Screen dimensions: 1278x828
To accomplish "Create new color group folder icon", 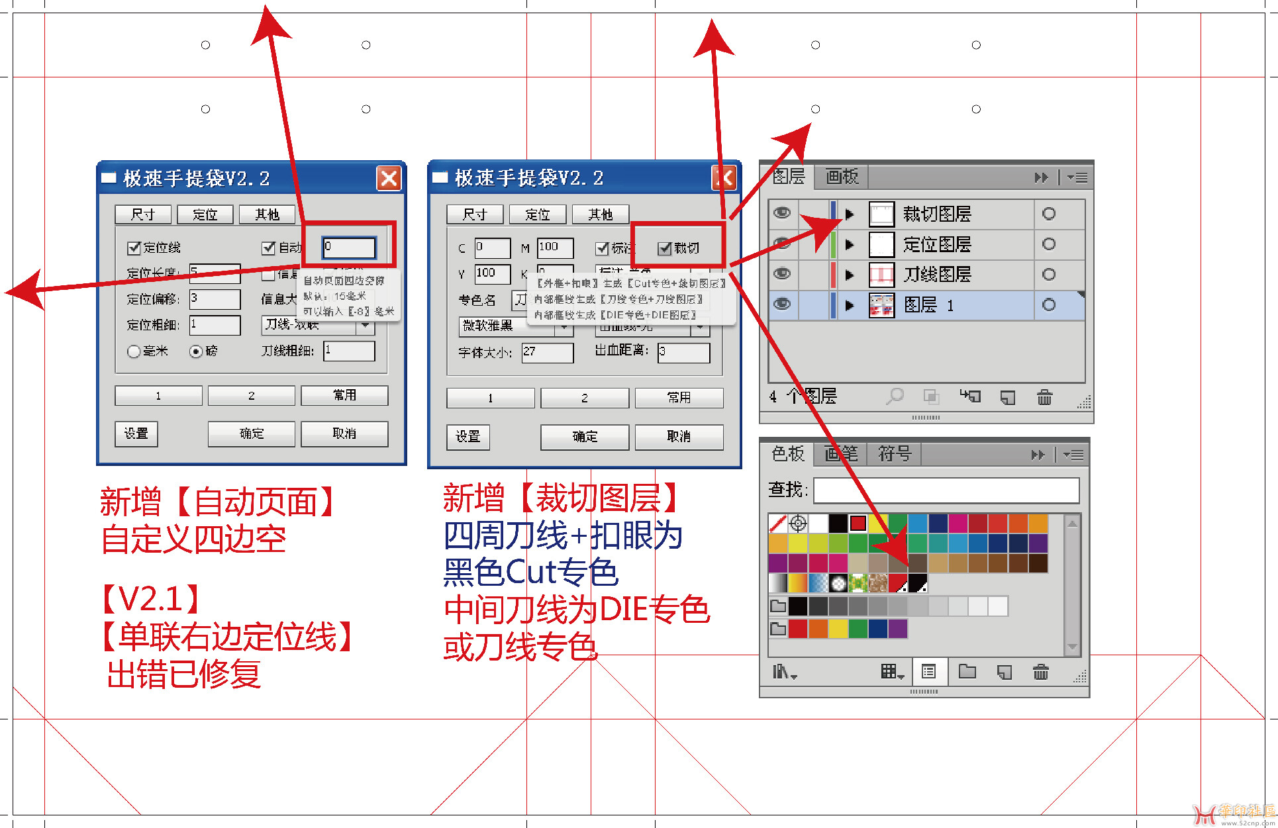I will (x=967, y=672).
